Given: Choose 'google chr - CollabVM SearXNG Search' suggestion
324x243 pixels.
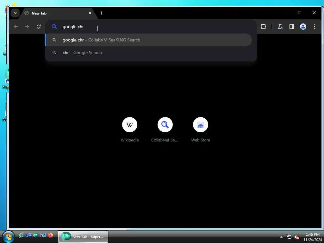Looking at the screenshot, I should 148,40.
